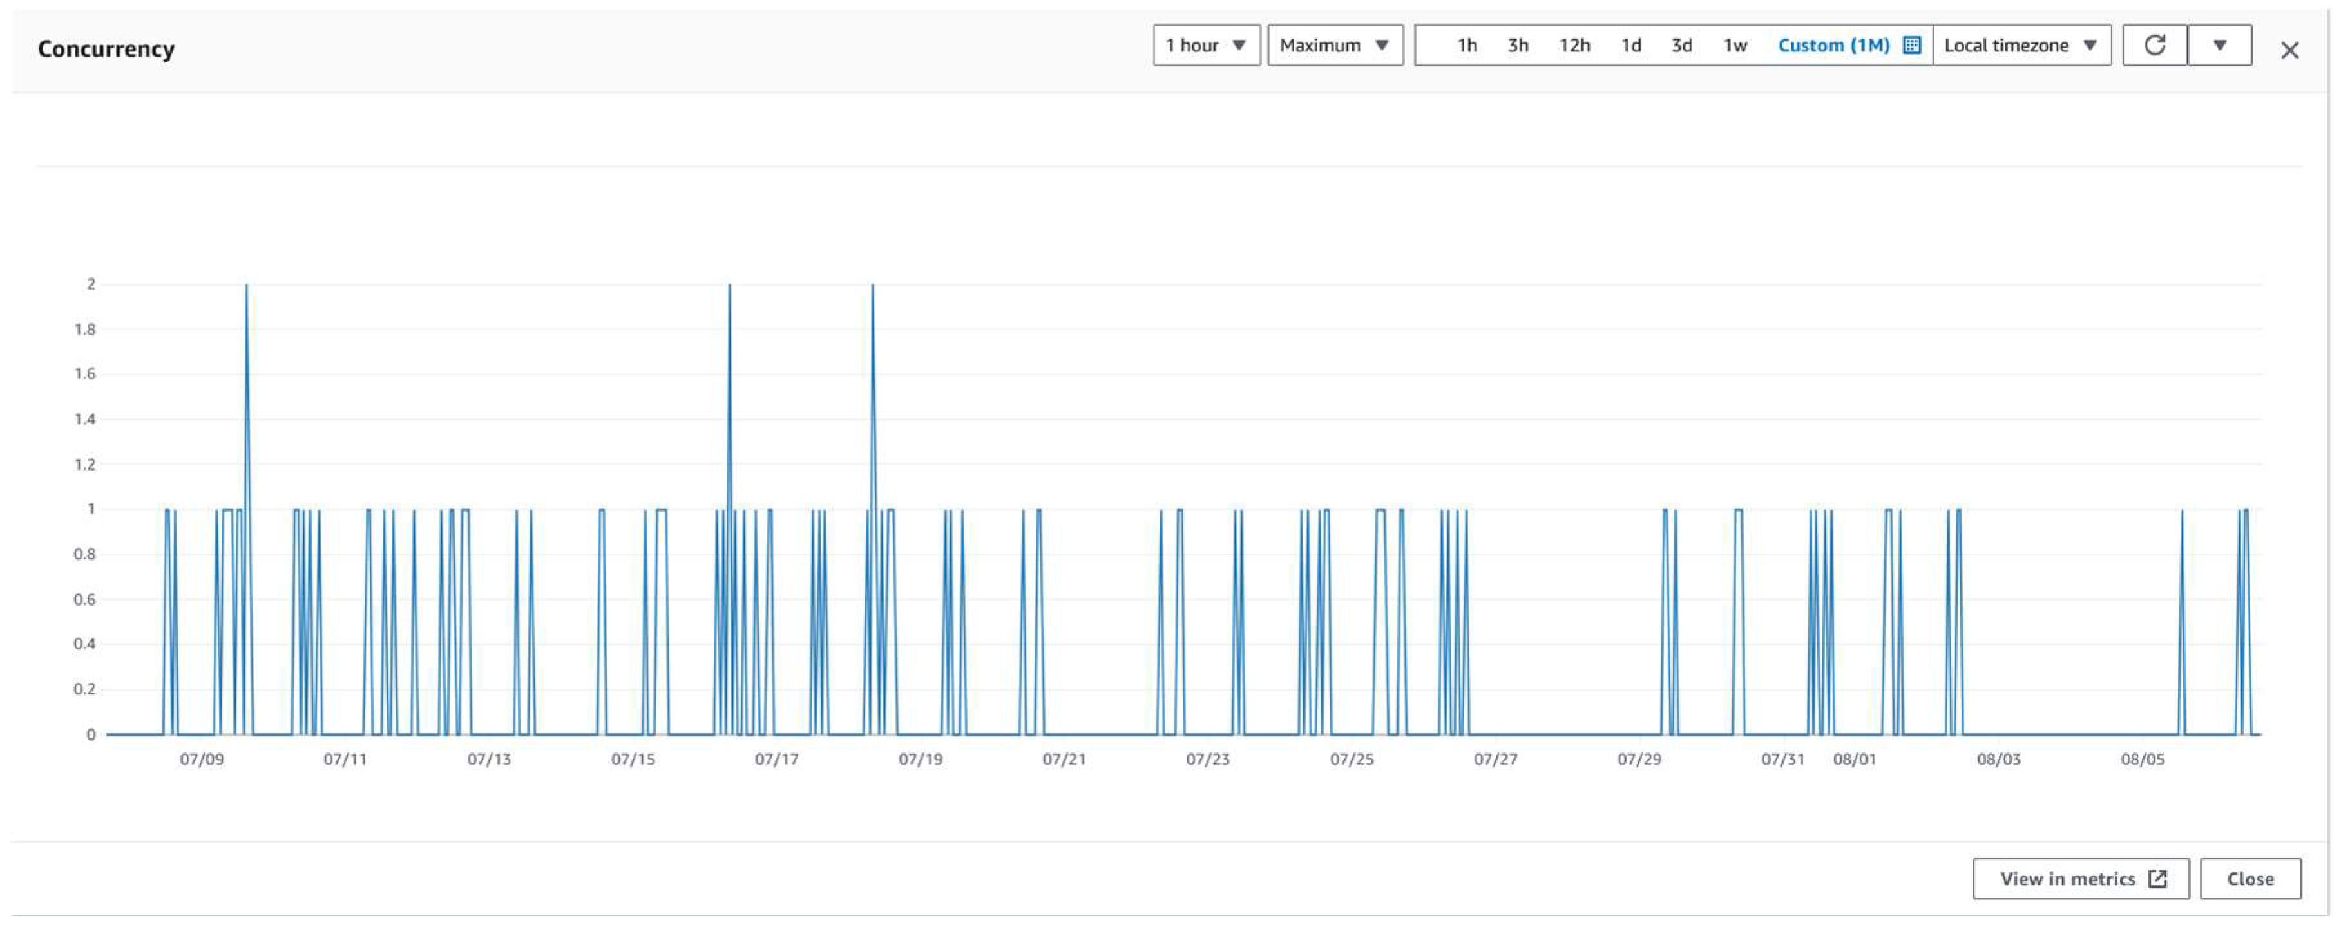
Task: Open the 'Maximum' statistic dropdown
Action: 1331,44
